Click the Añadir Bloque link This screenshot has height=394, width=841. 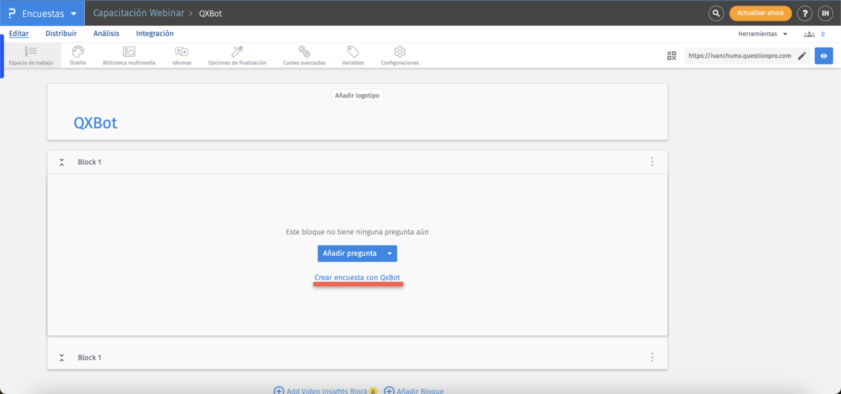[x=414, y=390]
